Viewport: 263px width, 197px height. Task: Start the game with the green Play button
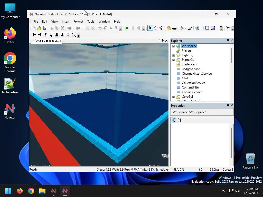(127, 28)
